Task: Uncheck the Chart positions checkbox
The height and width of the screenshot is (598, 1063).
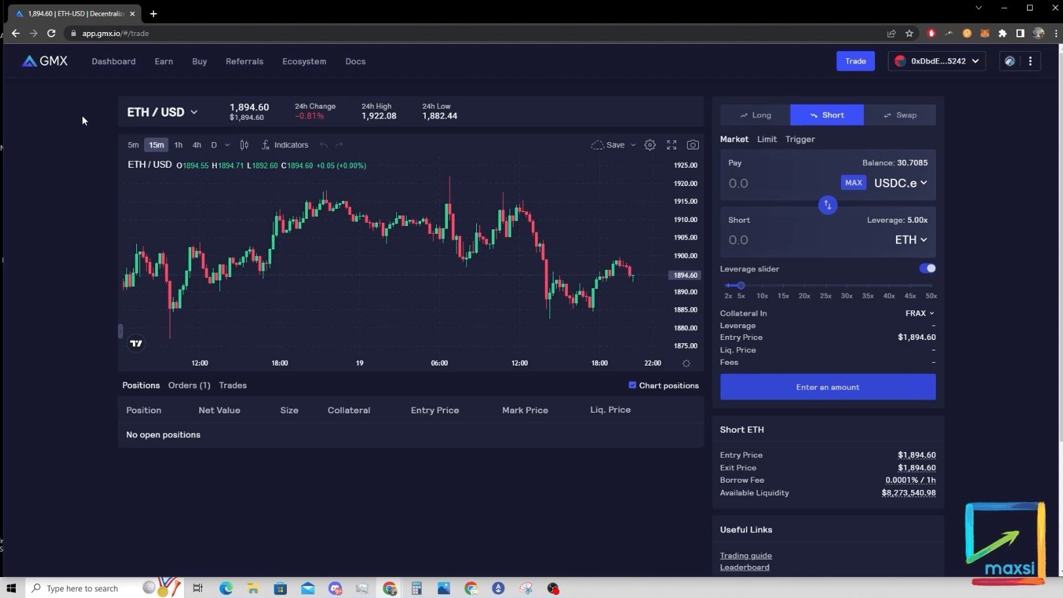Action: 632,385
